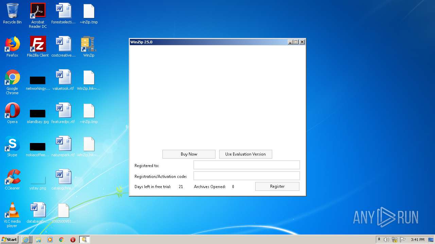
Task: Select the costcreative... Word document
Action: (x=64, y=47)
